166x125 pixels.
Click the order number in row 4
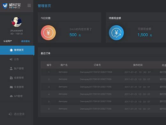point(96,94)
